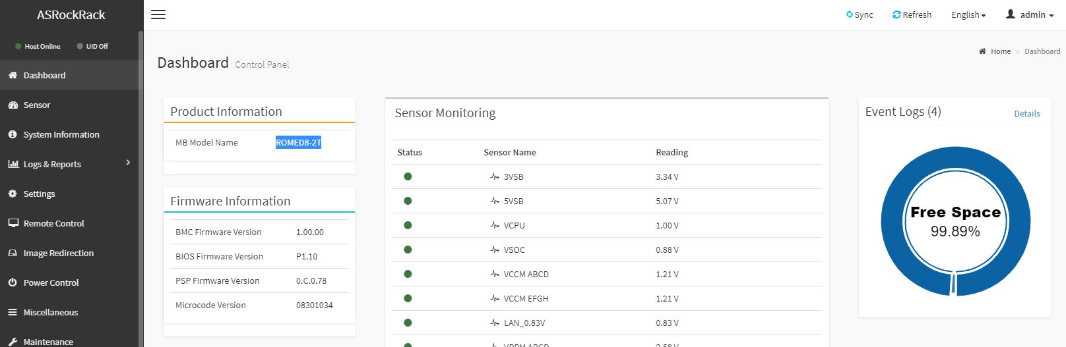Click the System Information info icon
This screenshot has height=347, width=1066.
point(13,134)
